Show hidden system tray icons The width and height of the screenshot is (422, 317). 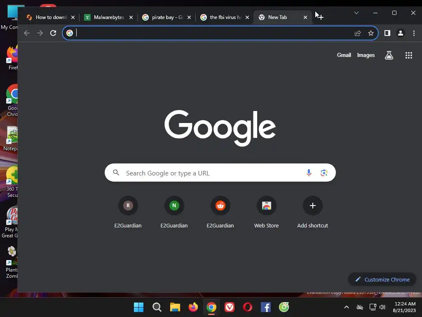(347, 307)
